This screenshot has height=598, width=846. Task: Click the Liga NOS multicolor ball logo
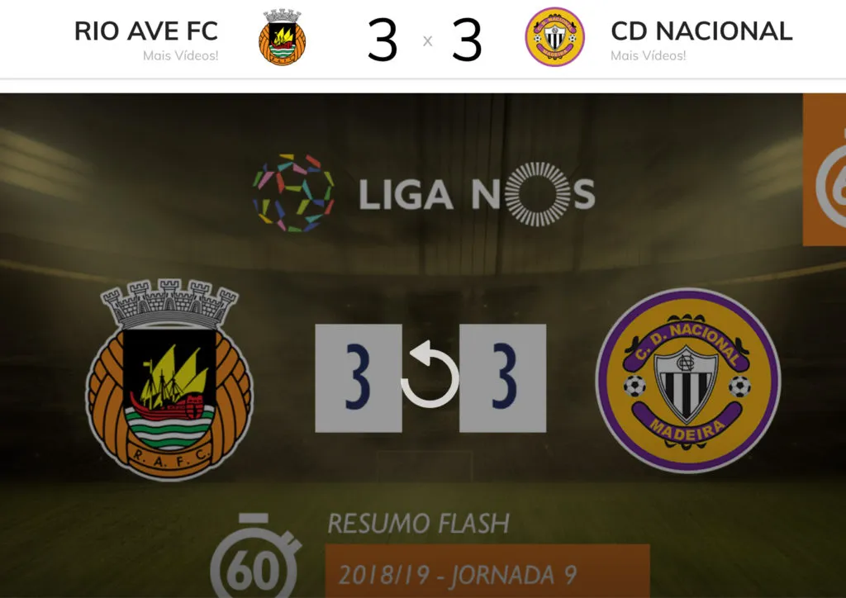point(293,193)
